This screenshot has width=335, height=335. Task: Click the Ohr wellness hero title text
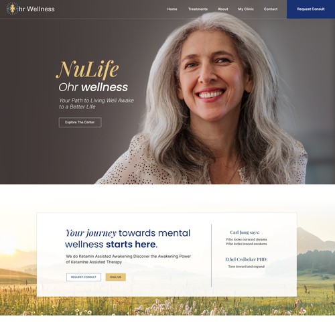(93, 87)
